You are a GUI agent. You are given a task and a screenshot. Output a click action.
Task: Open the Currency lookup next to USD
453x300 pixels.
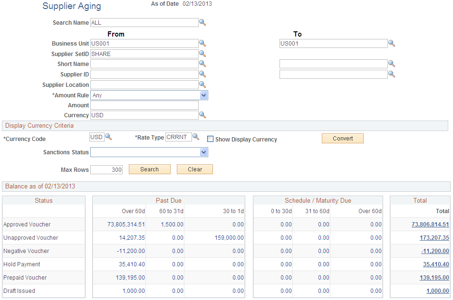tap(203, 115)
